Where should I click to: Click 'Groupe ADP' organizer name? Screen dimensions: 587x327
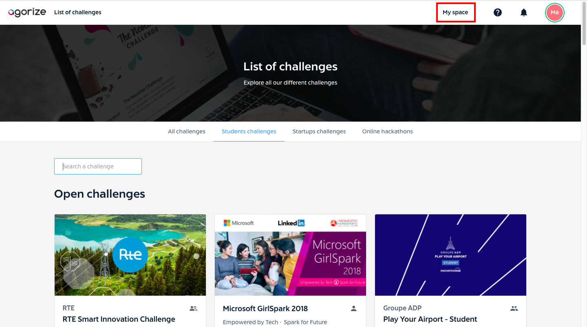pos(402,308)
